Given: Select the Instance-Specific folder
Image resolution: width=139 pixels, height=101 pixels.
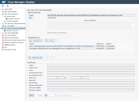Looking at the screenshot, I should (x=12, y=21).
